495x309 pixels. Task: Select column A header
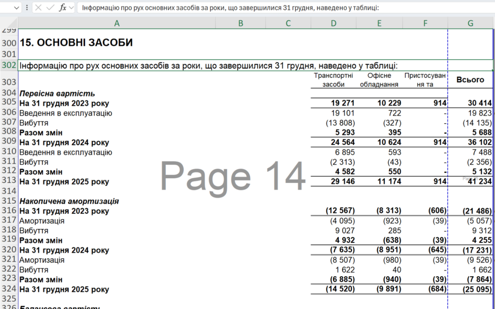click(117, 23)
